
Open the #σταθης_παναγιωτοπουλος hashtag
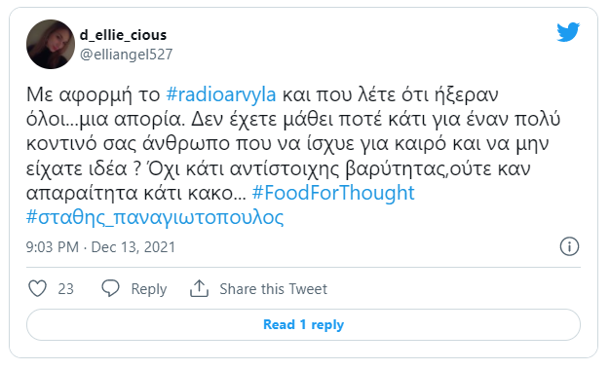pos(155,217)
